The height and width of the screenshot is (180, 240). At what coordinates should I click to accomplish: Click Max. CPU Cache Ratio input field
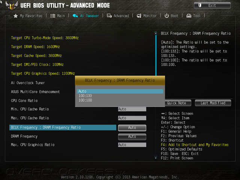[132, 118]
